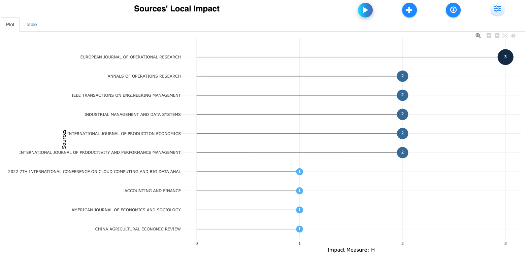Click the European Journal of Operational Research marker
Viewport: 525px width, 259px height.
pyautogui.click(x=505, y=57)
